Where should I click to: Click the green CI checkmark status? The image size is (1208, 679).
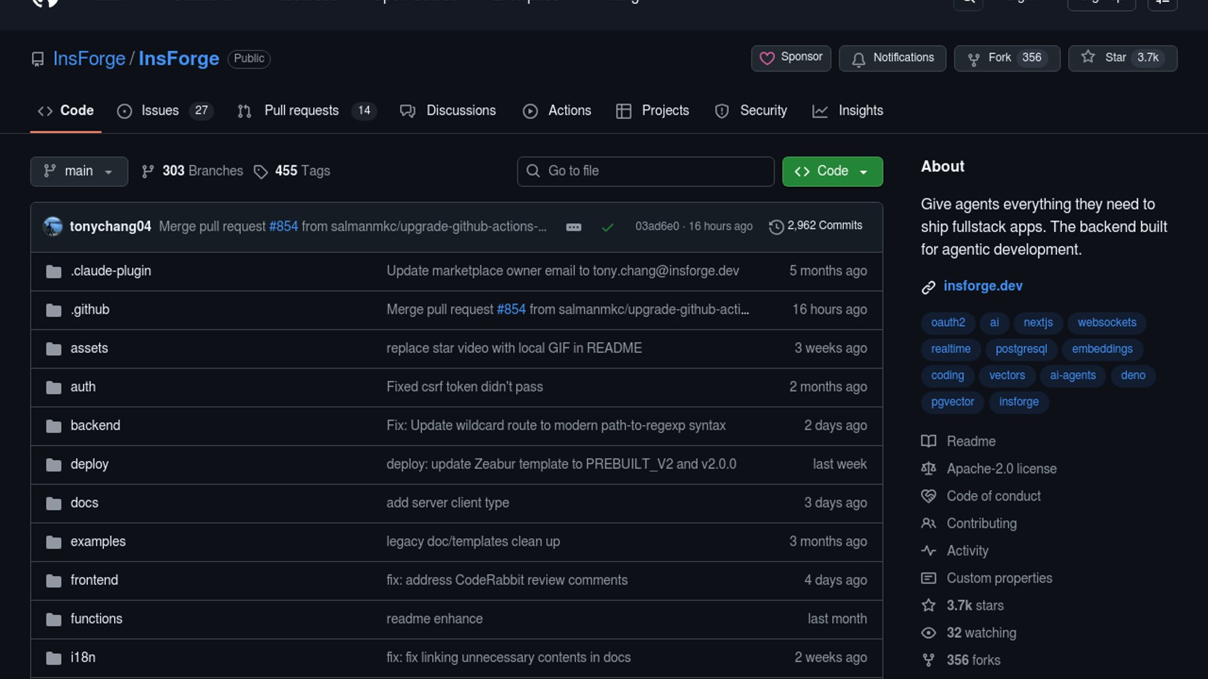point(607,227)
